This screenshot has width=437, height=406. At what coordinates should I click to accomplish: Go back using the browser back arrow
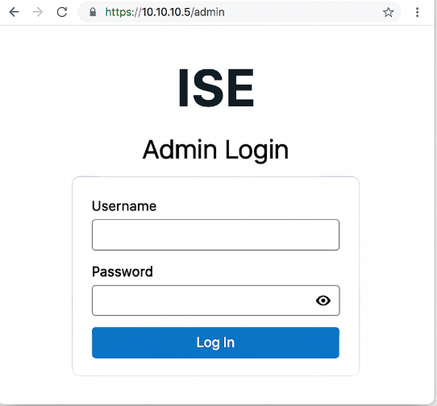point(14,12)
